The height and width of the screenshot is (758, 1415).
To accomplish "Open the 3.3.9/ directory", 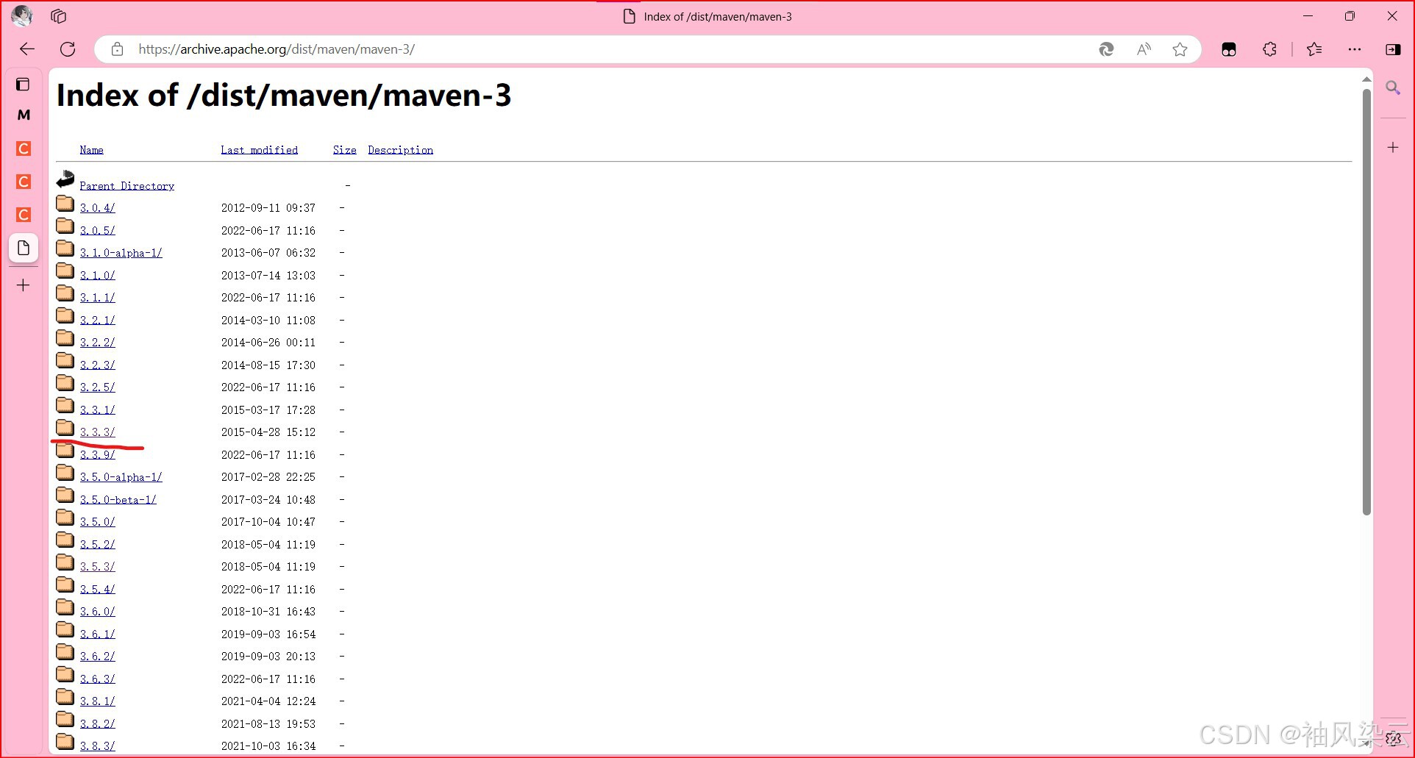I will [98, 455].
